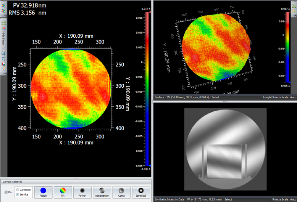The width and height of the screenshot is (297, 202).
Task: Click the Spherical removal button
Action: [140, 192]
